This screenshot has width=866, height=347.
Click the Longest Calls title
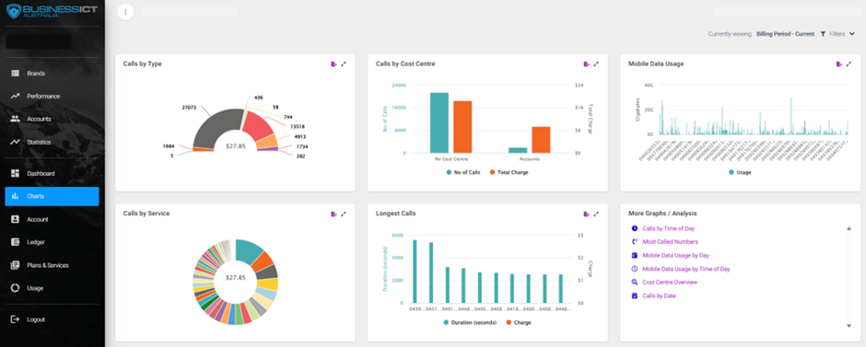tap(395, 214)
